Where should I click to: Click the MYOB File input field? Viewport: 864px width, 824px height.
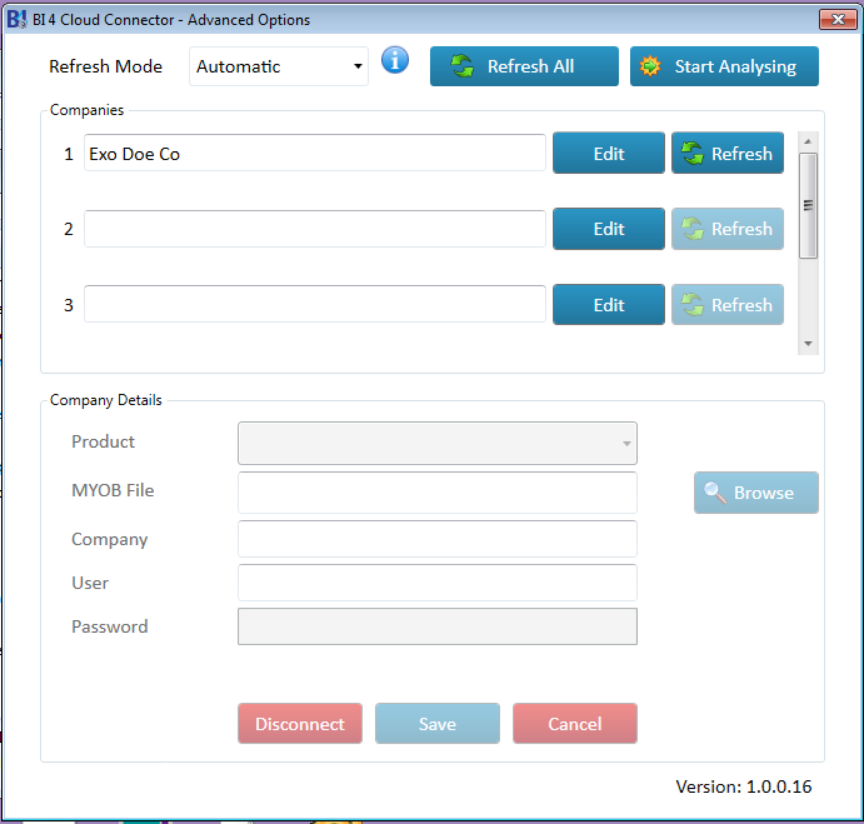[437, 493]
